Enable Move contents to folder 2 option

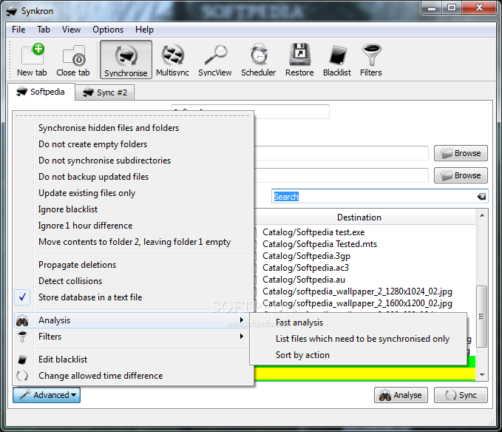[x=133, y=242]
